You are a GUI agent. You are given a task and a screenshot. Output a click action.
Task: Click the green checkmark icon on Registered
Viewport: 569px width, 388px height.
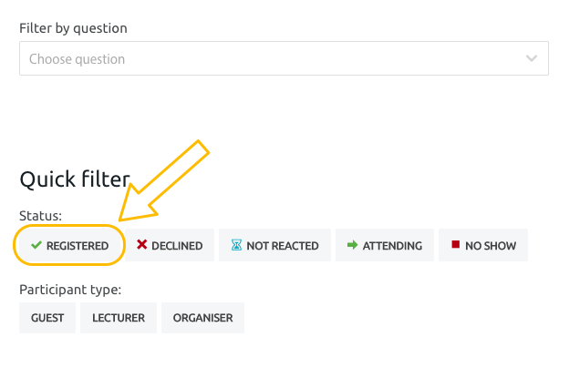36,246
